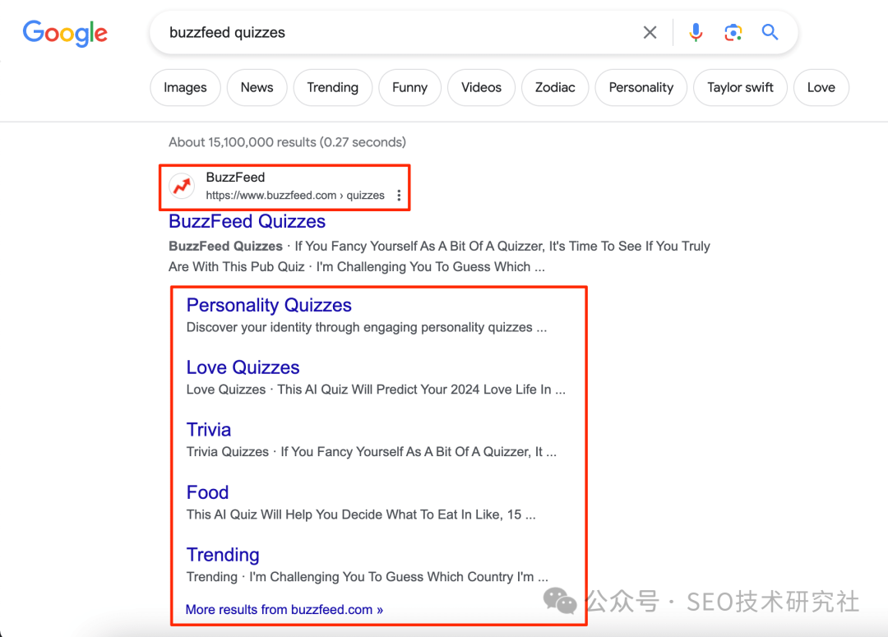The width and height of the screenshot is (888, 637).
Task: Click the BuzzFeed site name above URL
Action: pyautogui.click(x=235, y=178)
